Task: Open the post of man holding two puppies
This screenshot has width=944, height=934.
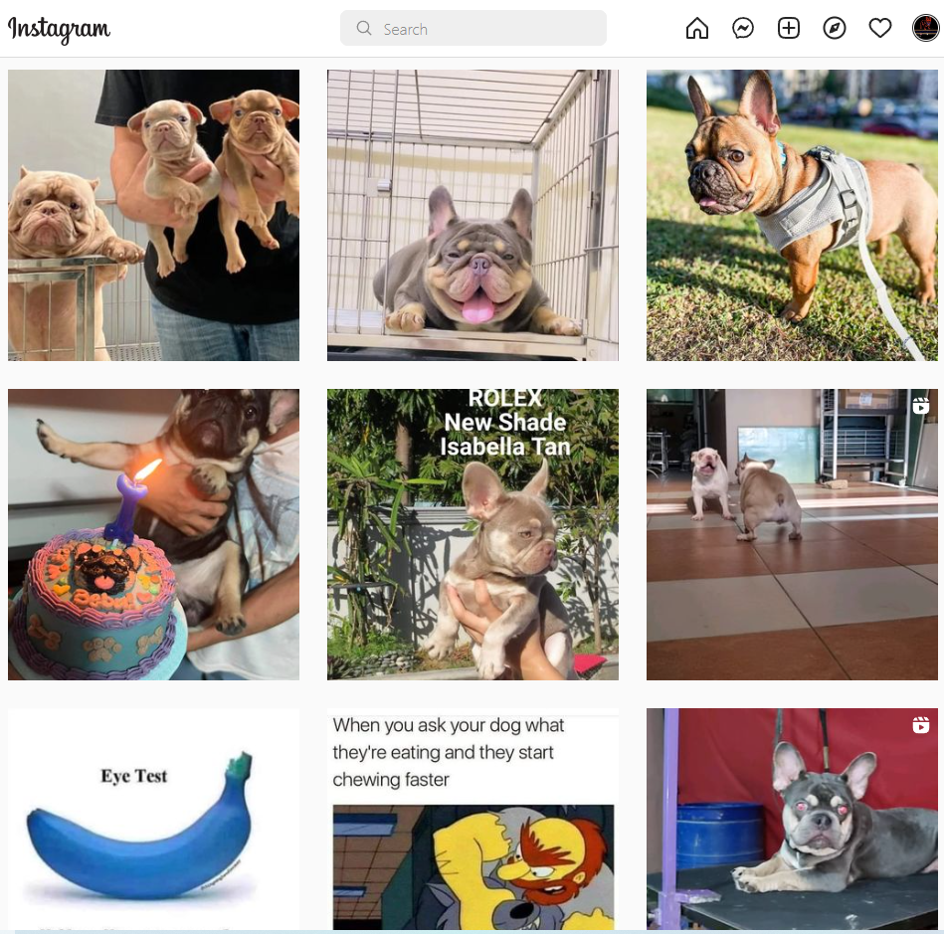Action: pyautogui.click(x=153, y=215)
